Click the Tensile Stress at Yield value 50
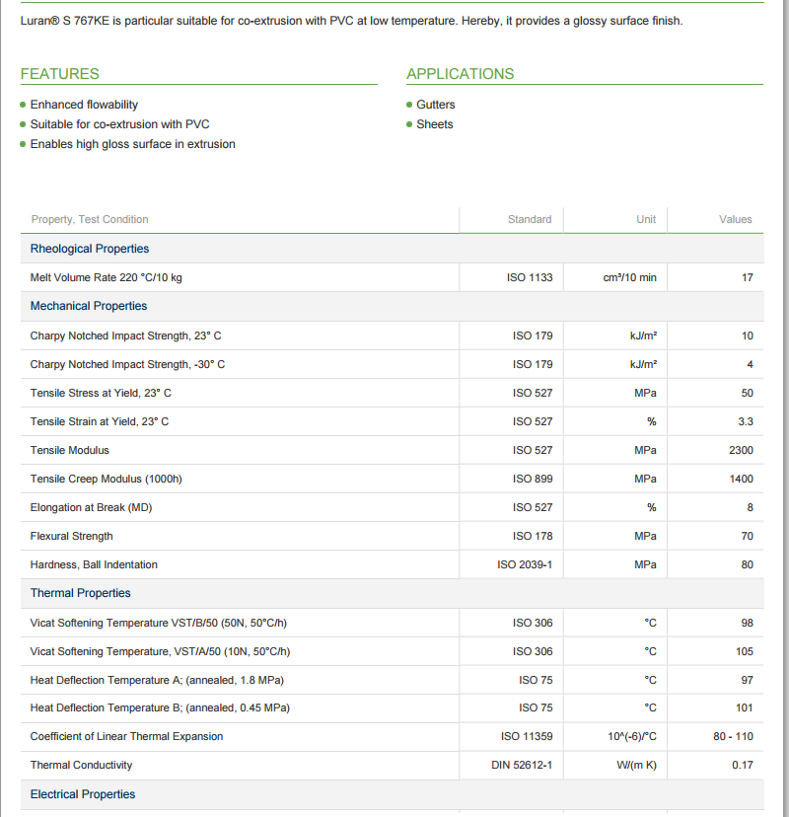 point(748,394)
